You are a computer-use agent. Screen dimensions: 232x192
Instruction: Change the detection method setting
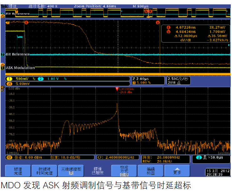124,170
